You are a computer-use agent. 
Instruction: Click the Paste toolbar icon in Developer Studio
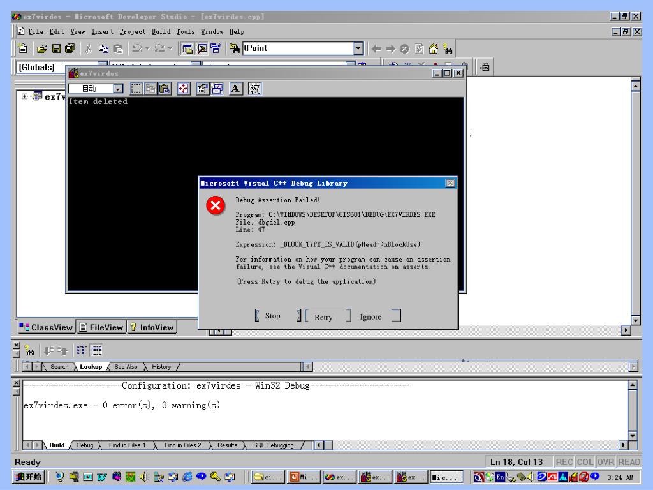(118, 48)
